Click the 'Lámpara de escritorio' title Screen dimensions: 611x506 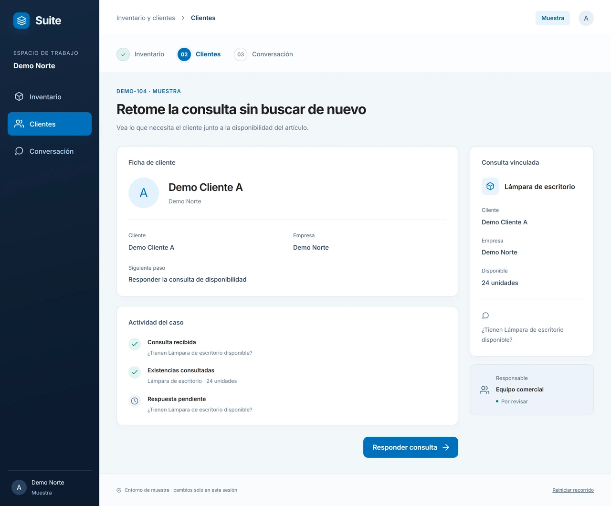[539, 187]
